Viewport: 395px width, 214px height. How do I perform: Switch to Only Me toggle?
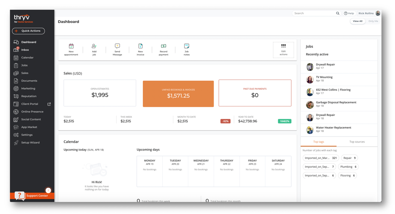pos(373,21)
